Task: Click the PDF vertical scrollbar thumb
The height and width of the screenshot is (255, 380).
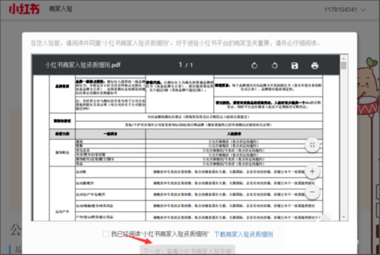Action: 343,66
